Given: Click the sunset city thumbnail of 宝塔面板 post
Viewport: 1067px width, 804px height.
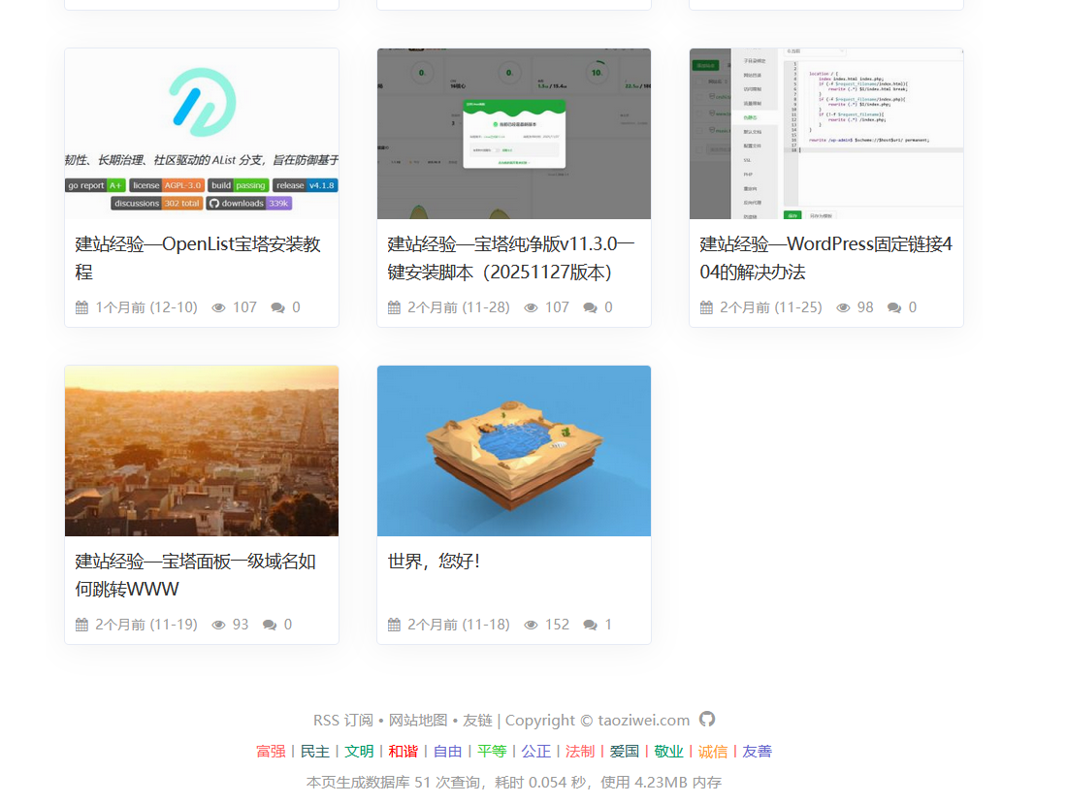Looking at the screenshot, I should coord(201,450).
